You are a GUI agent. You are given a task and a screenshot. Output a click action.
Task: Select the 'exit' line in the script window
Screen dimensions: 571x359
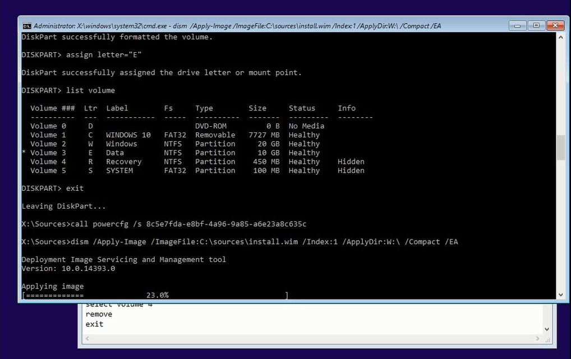(94, 324)
